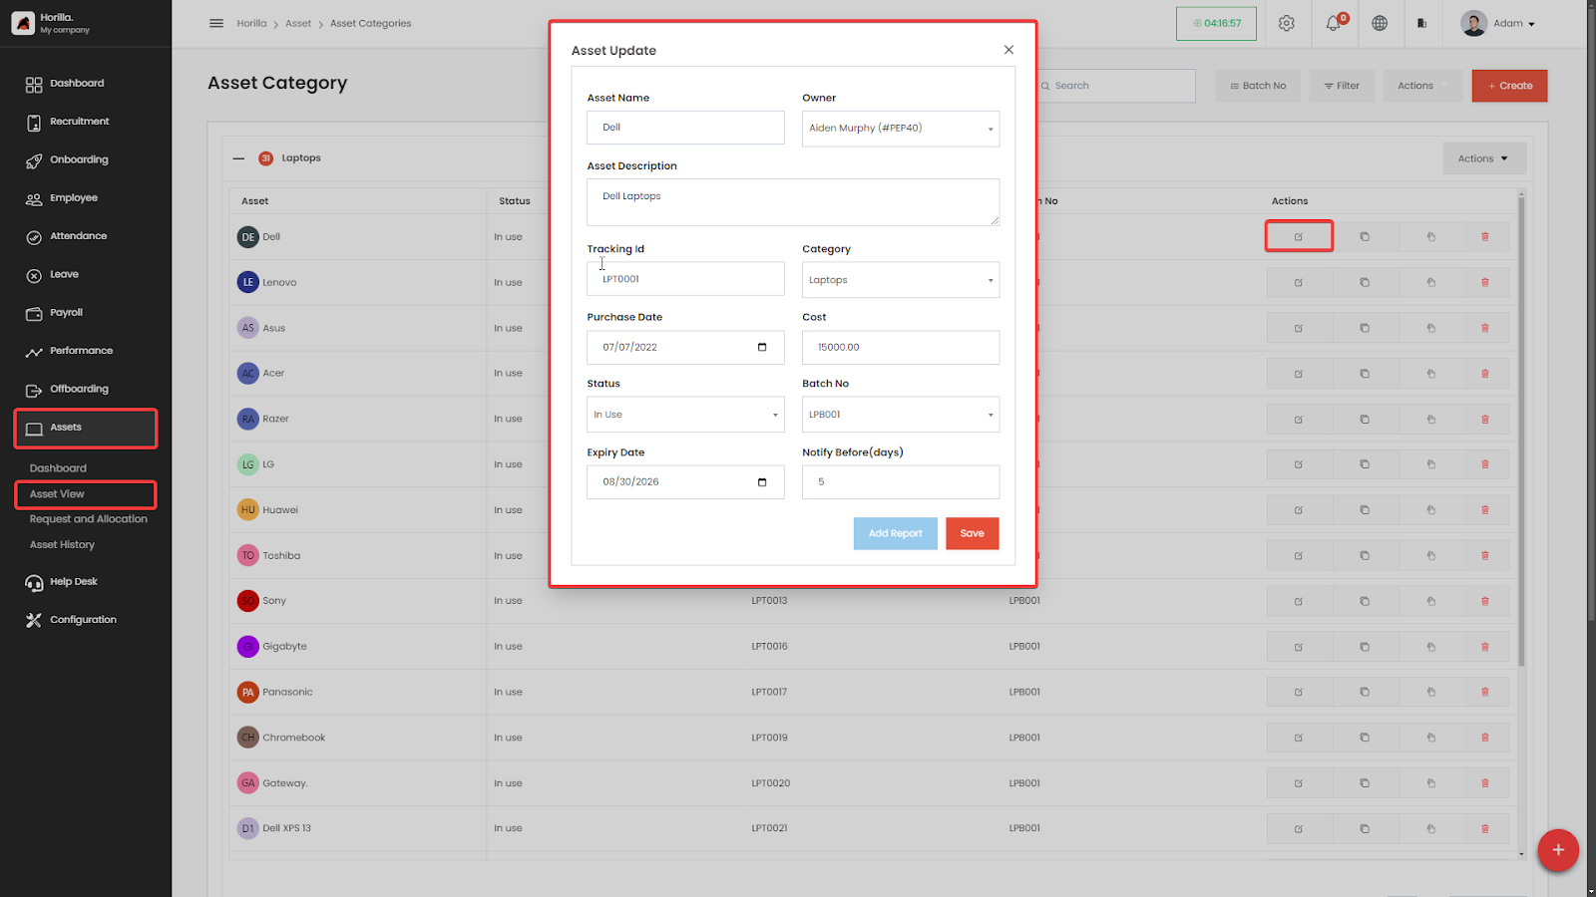Click the delete icon in the Huawei row

tap(1485, 510)
